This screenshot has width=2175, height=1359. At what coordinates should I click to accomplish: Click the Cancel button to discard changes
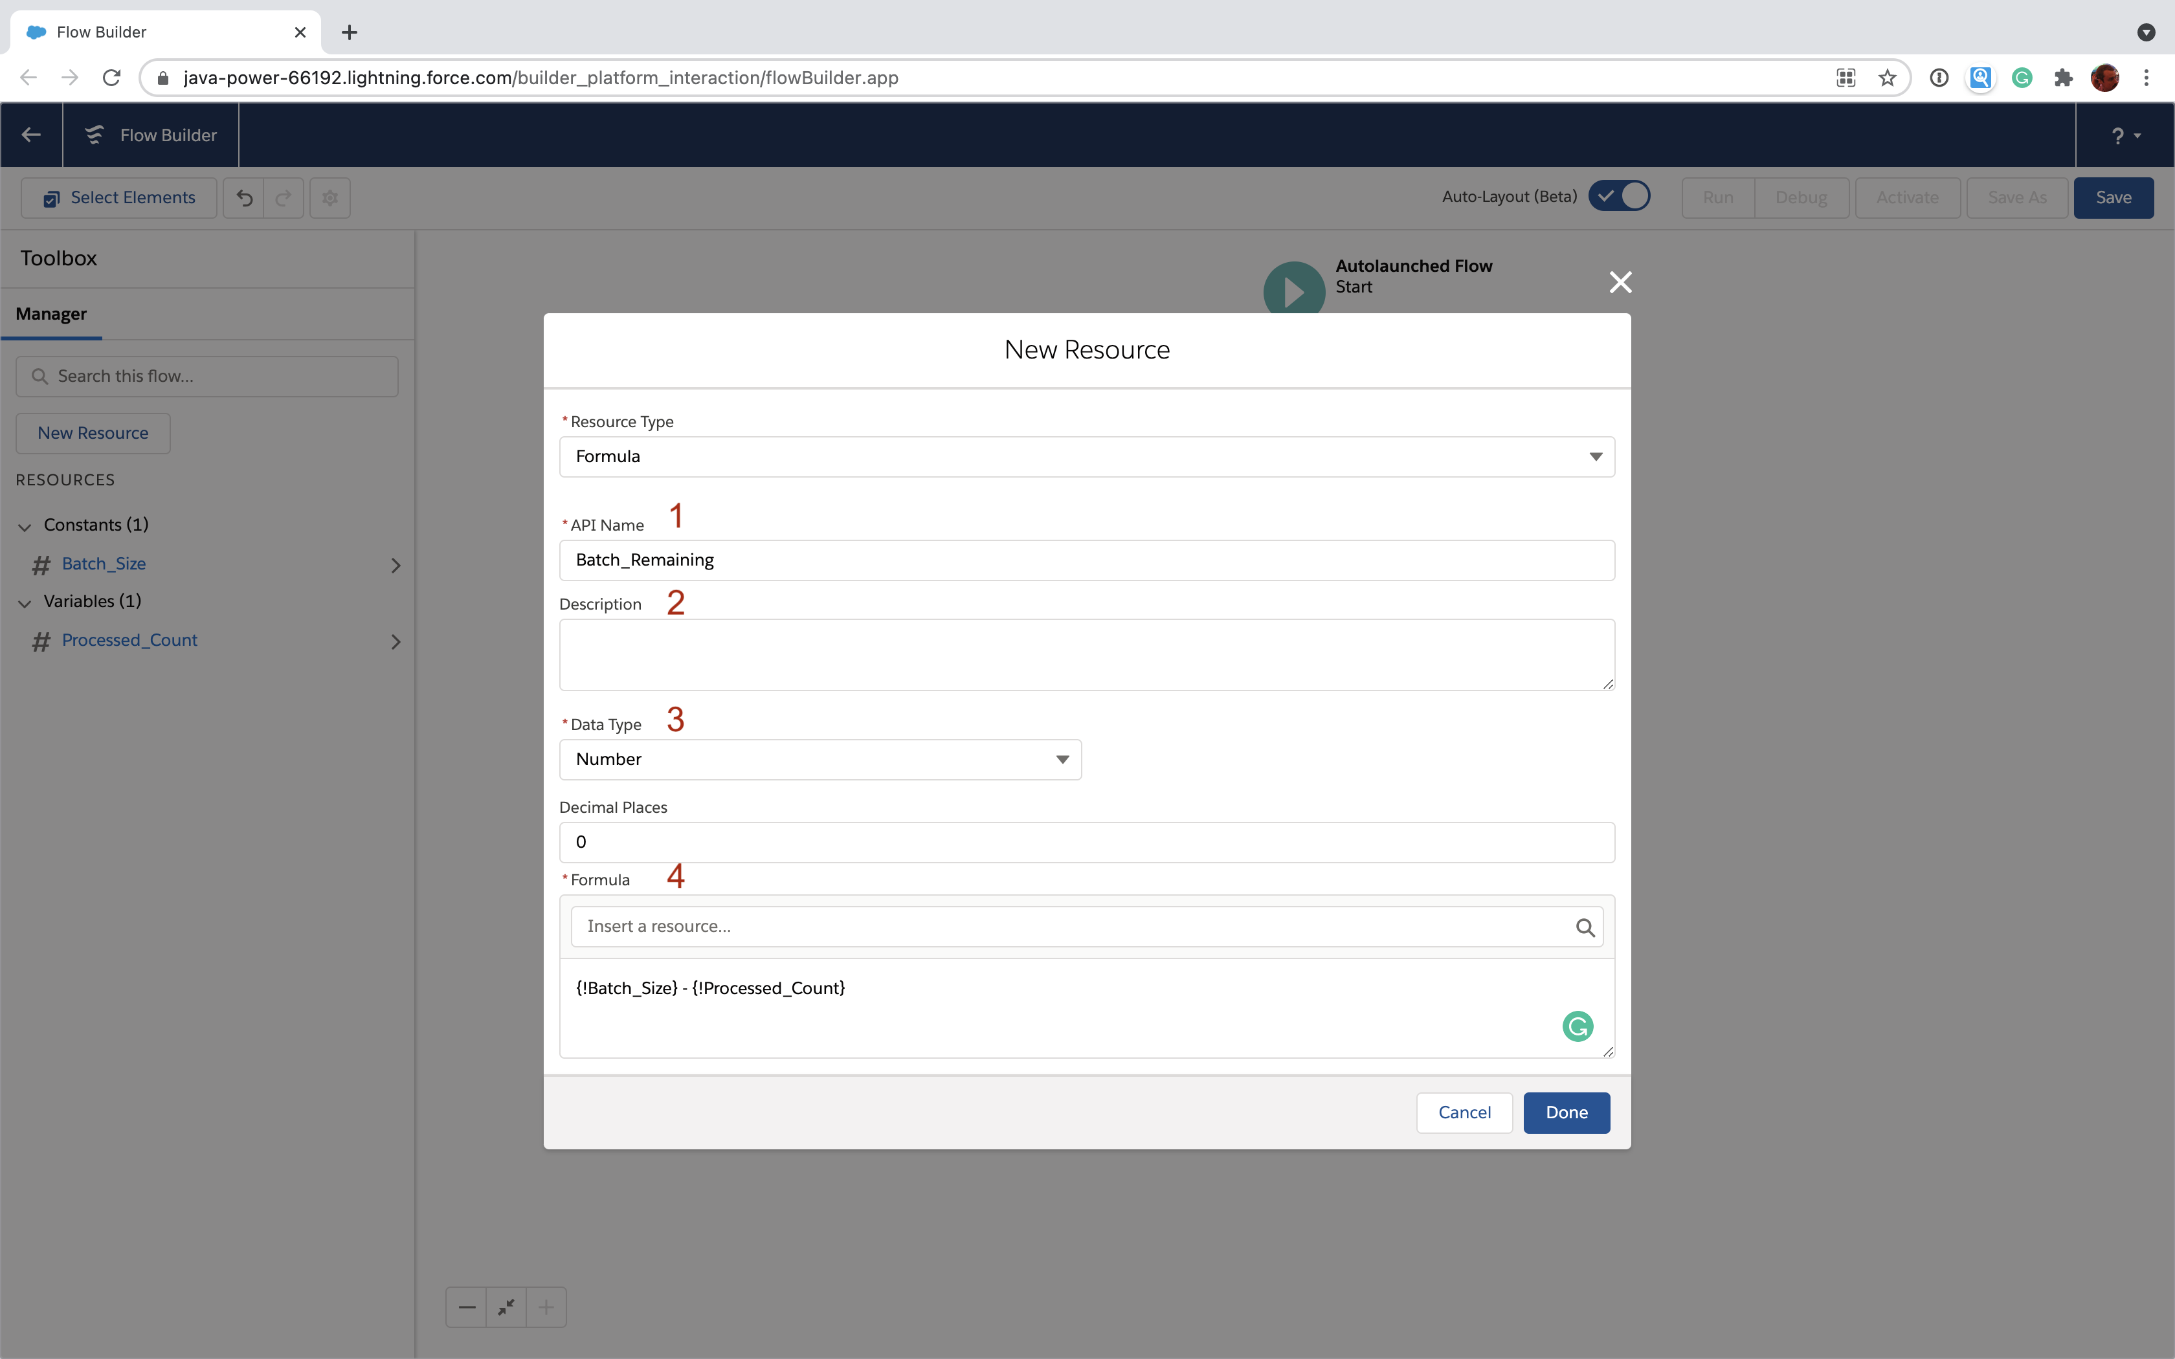pyautogui.click(x=1464, y=1112)
